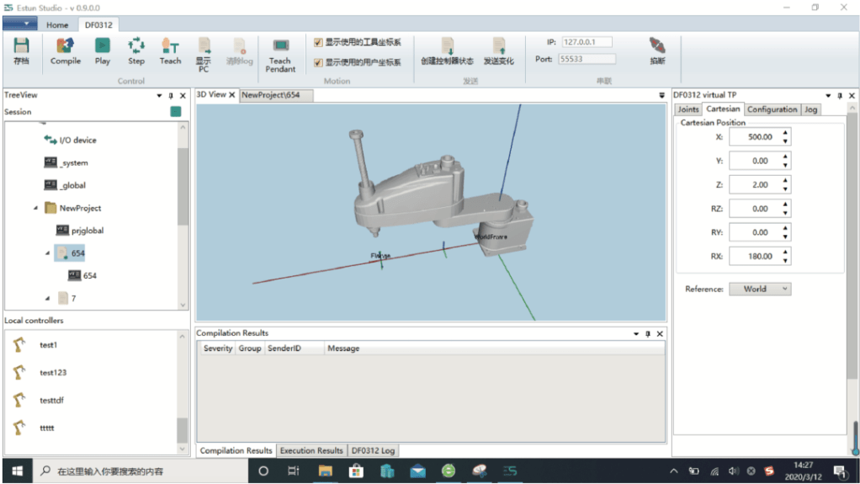
Task: Uncheck 显示使用的工具坐标系 checkbox
Action: click(x=318, y=42)
